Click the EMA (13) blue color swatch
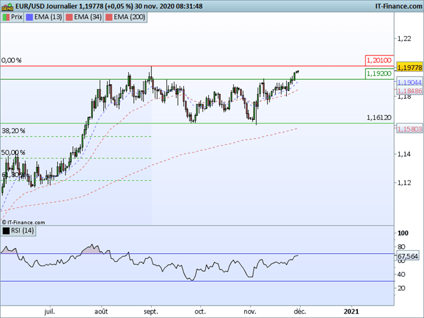 29,17
